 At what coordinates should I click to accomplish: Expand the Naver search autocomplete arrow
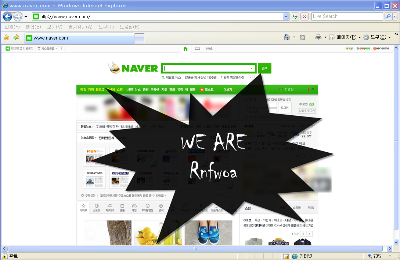(251, 68)
